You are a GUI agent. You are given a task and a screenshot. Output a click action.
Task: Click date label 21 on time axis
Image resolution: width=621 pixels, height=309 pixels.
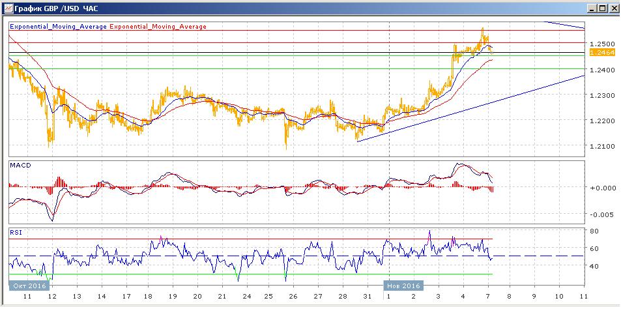tap(222, 297)
